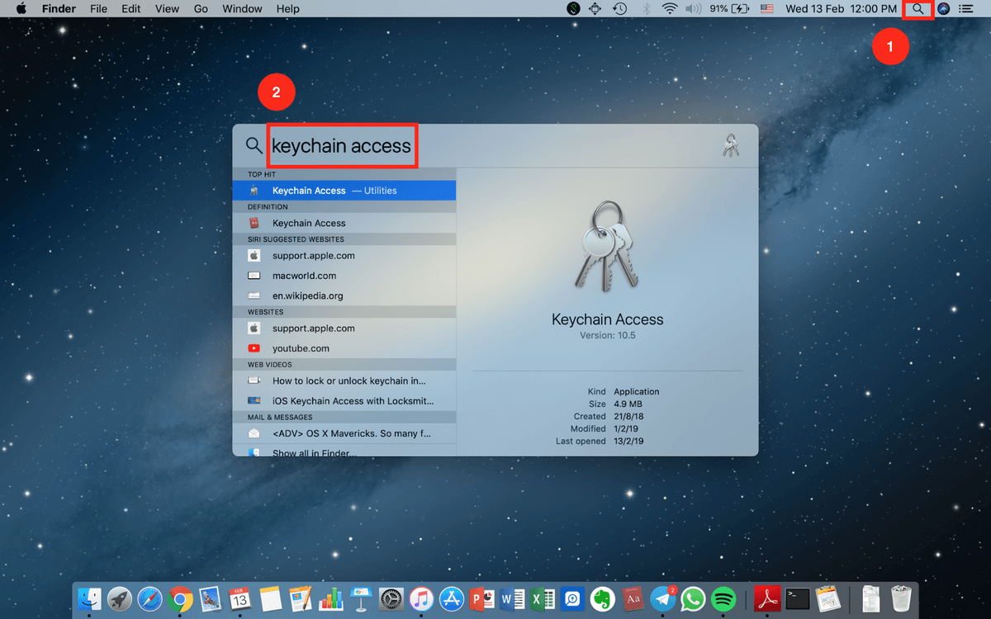The width and height of the screenshot is (991, 619).
Task: Open the Window menu
Action: (x=242, y=9)
